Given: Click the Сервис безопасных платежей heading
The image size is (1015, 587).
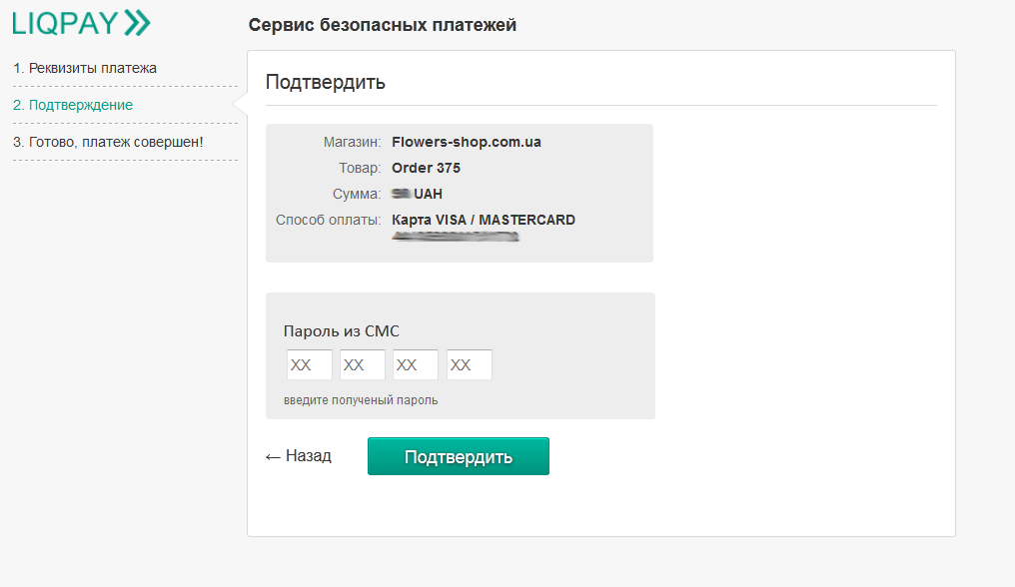Looking at the screenshot, I should 382,25.
